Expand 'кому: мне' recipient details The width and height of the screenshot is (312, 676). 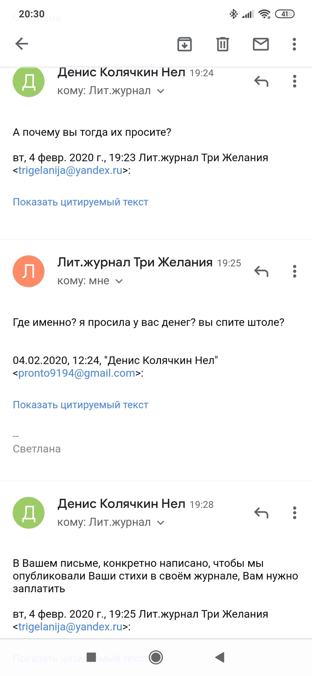119,281
